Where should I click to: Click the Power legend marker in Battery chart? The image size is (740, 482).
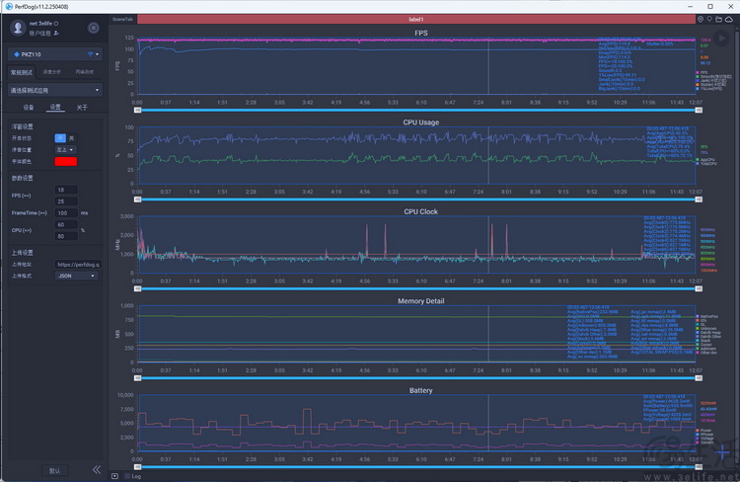pyautogui.click(x=697, y=431)
